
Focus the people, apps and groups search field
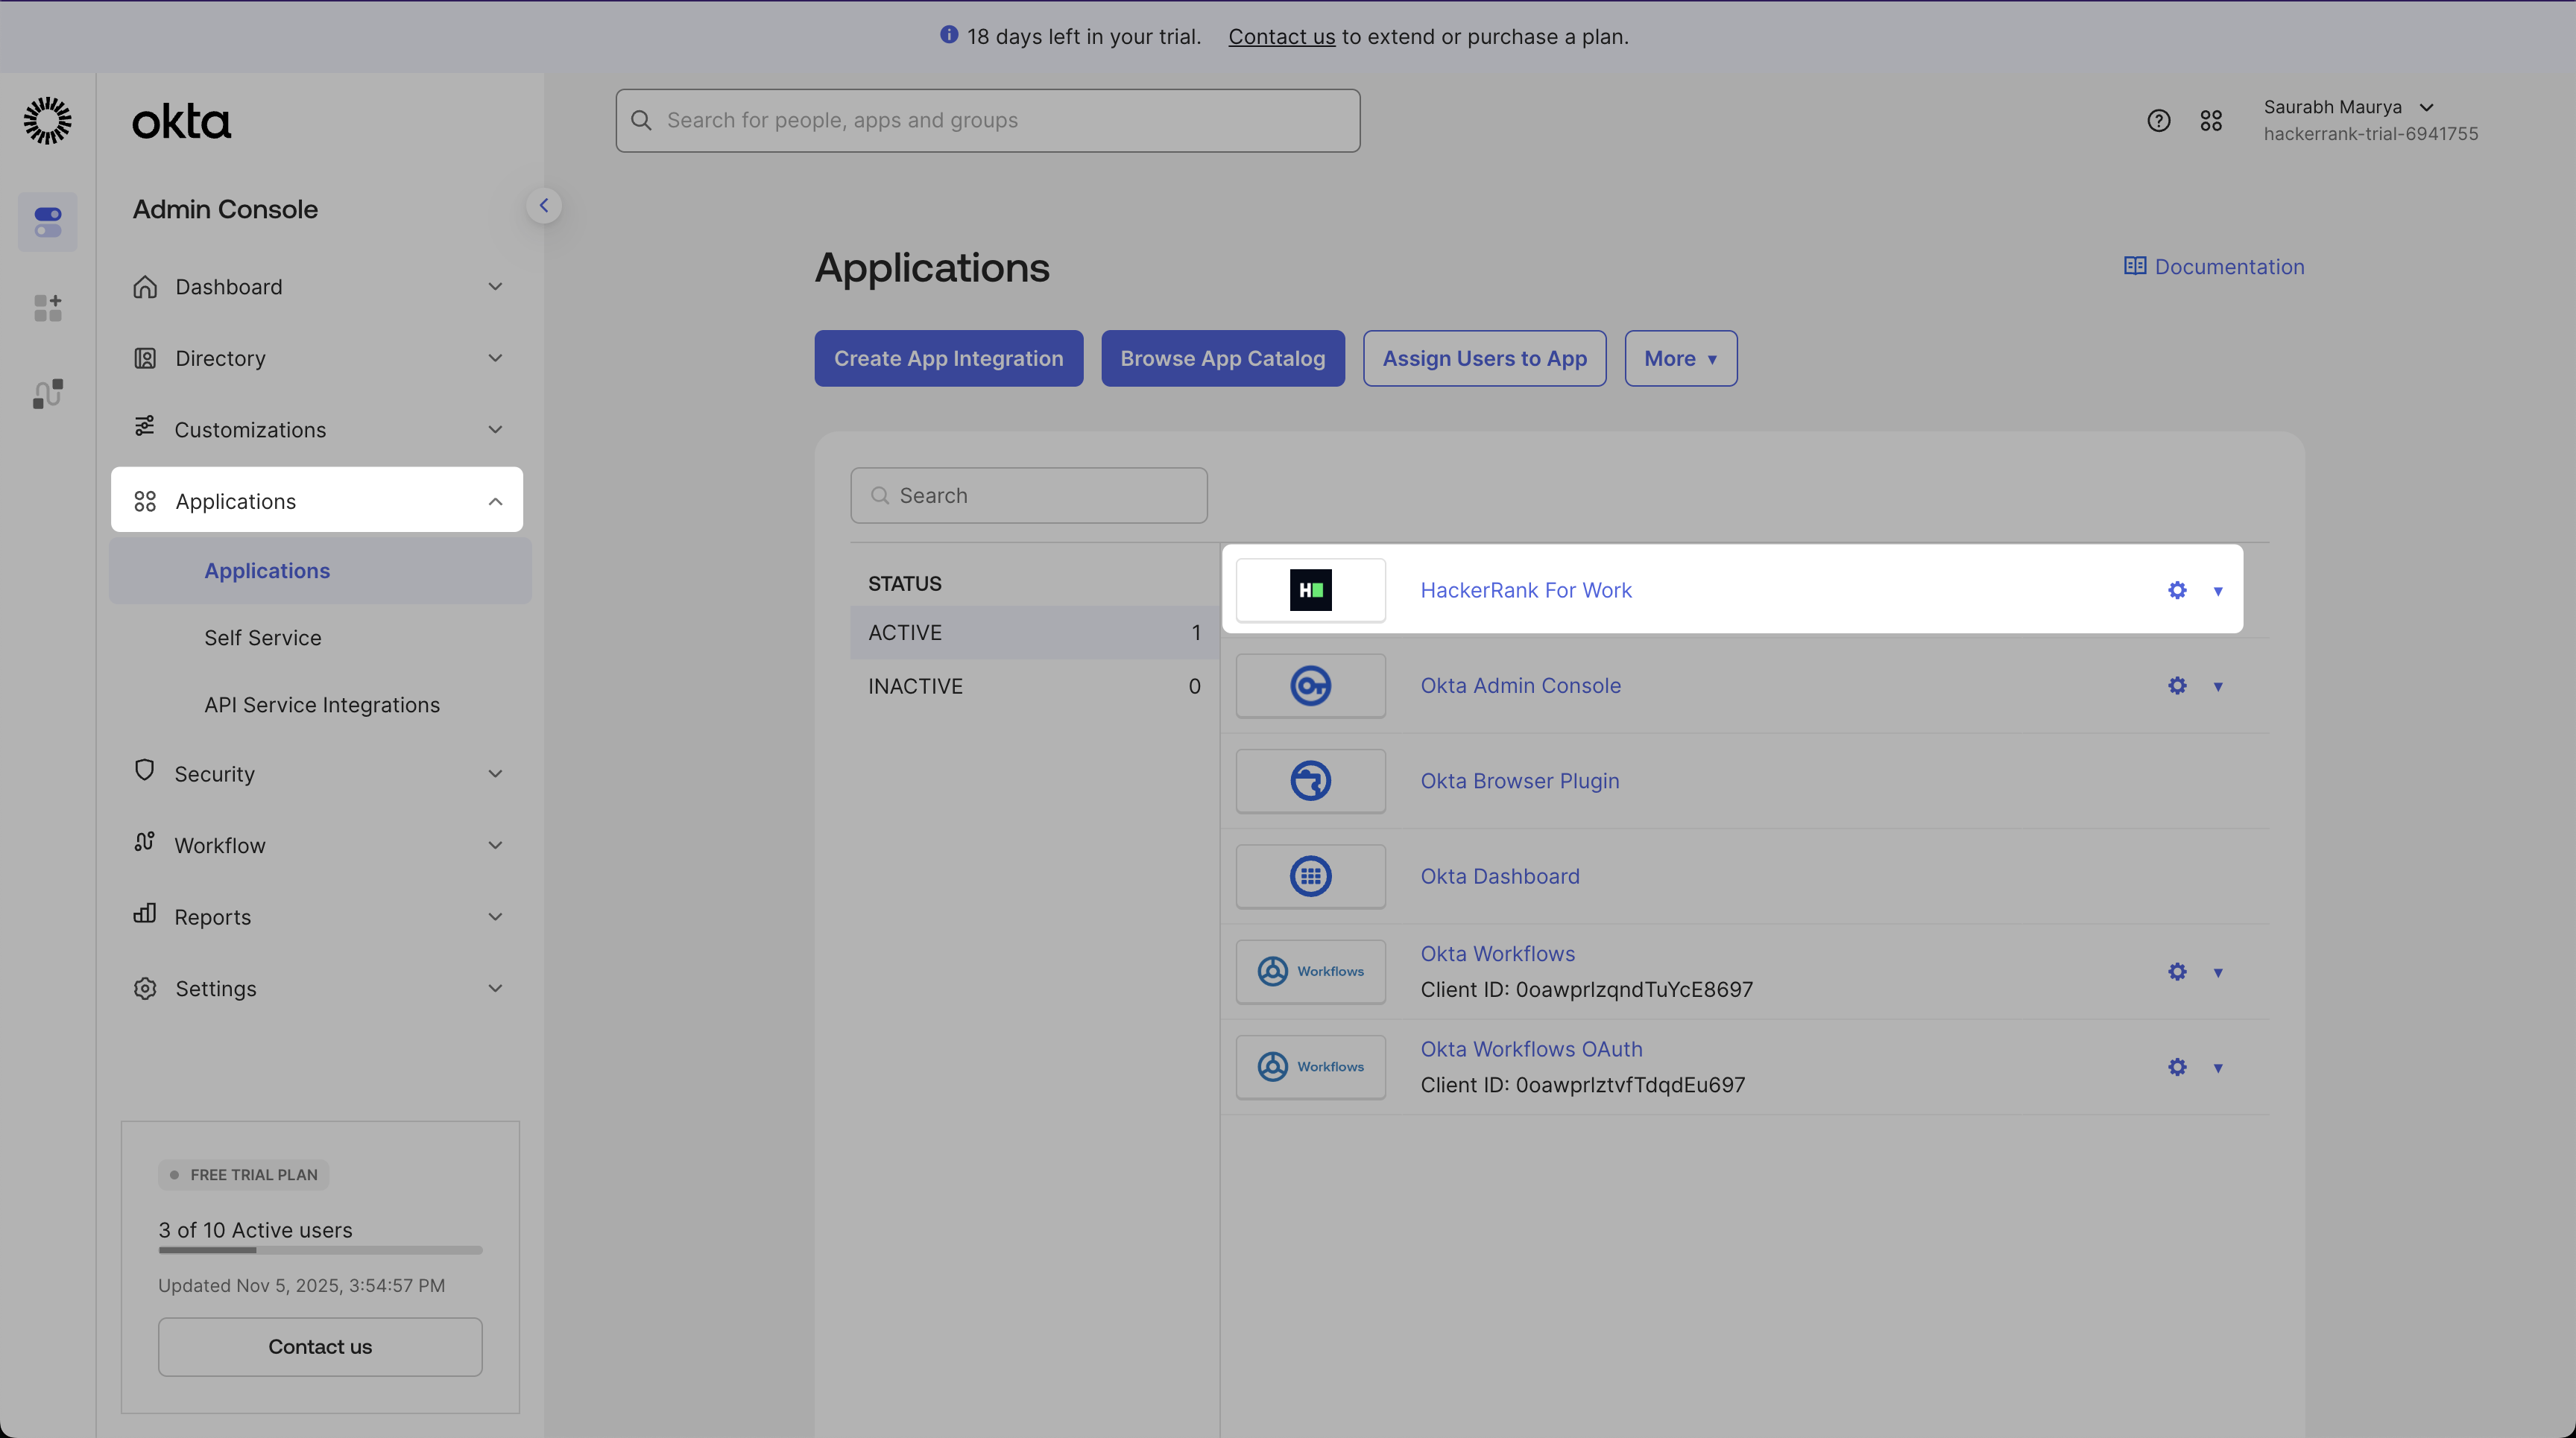(987, 121)
